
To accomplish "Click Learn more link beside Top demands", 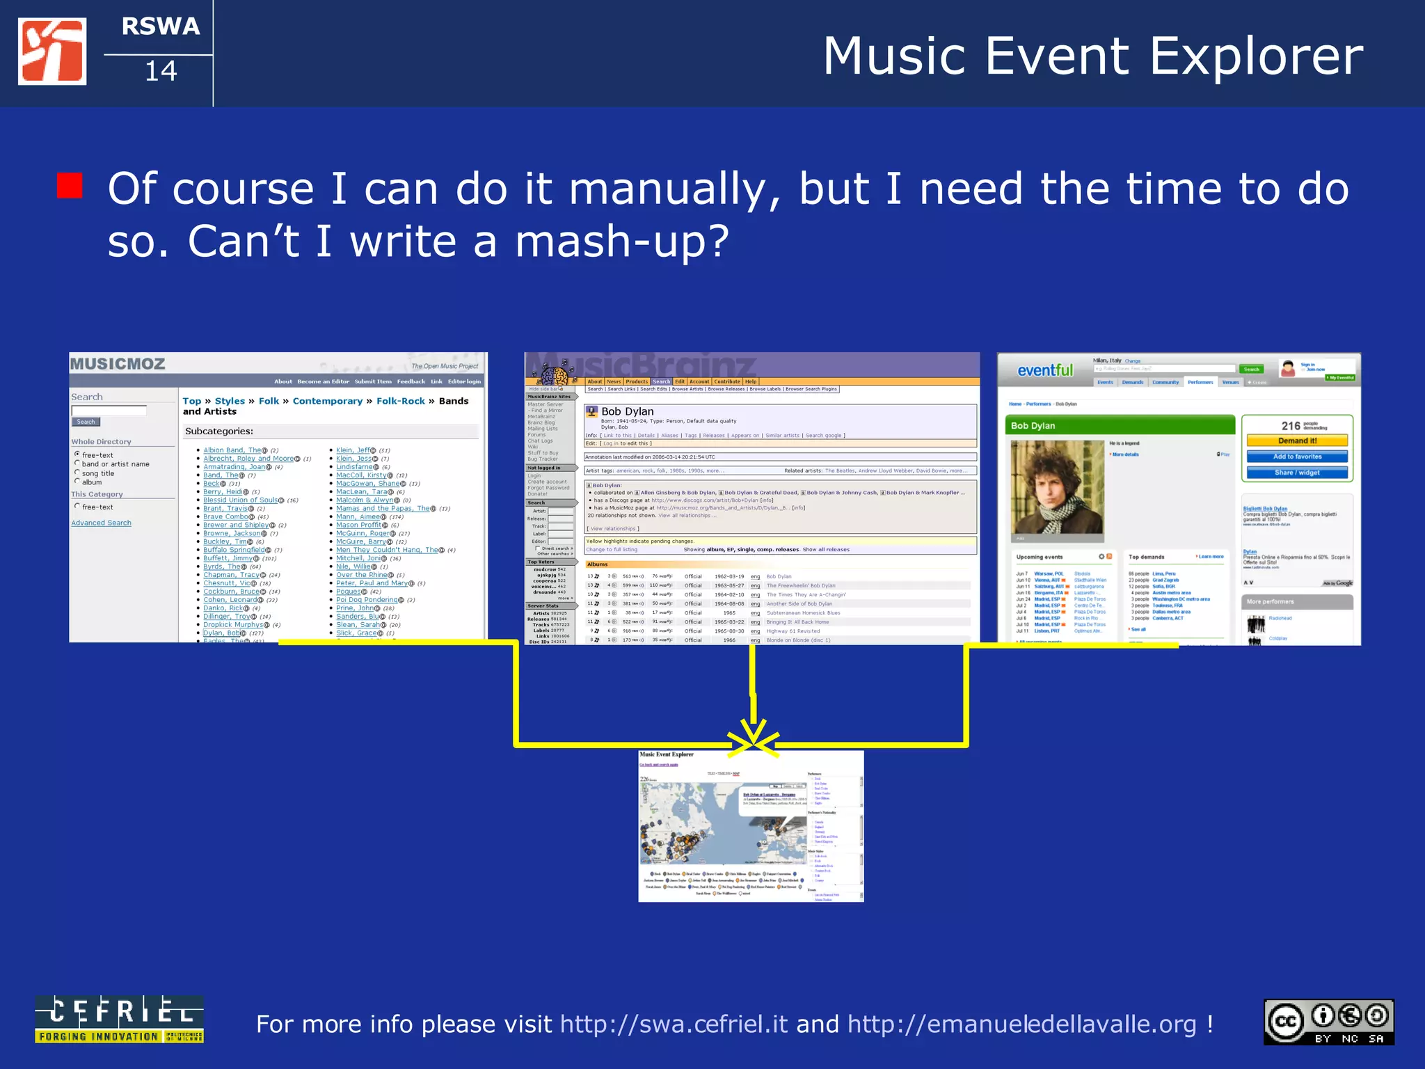I will tap(1211, 557).
